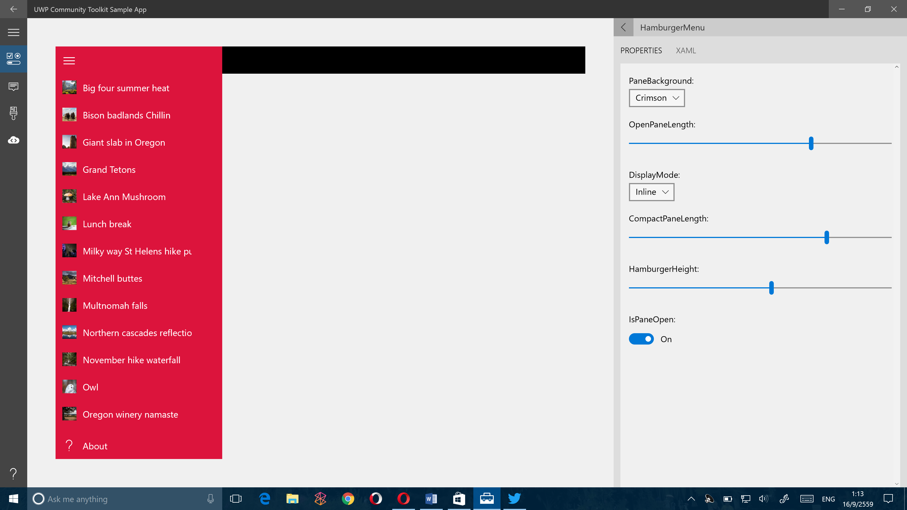
Task: Click the ENG language indicator
Action: (828, 499)
